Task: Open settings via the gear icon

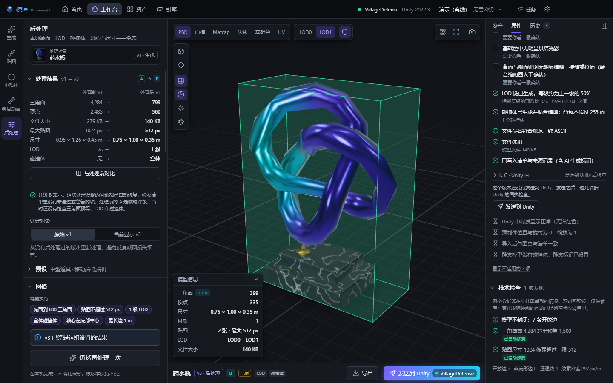Action: pos(547,9)
